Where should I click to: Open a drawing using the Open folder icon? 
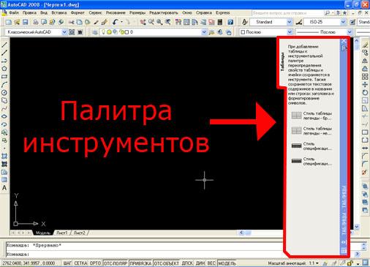[x=17, y=22]
